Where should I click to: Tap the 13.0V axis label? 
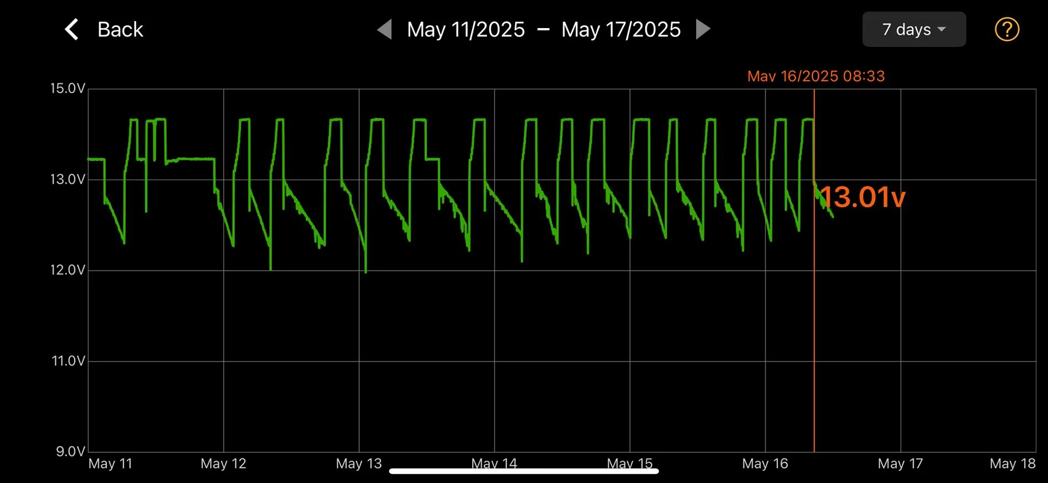pyautogui.click(x=68, y=179)
